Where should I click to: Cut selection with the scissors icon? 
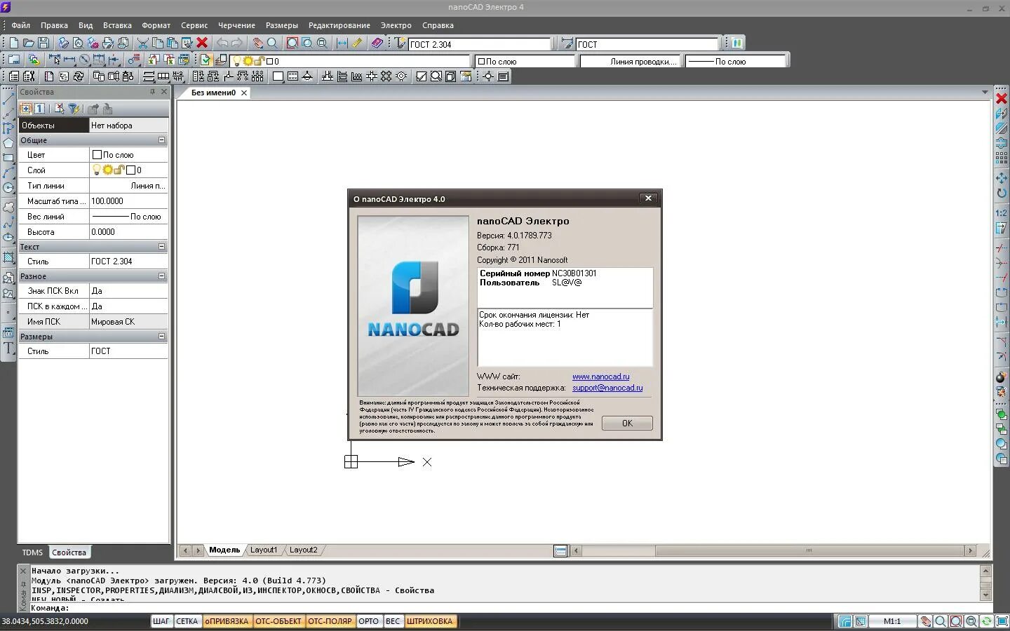click(142, 43)
